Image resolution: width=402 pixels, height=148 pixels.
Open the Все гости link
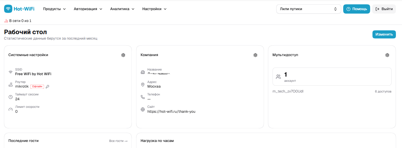click(x=118, y=141)
